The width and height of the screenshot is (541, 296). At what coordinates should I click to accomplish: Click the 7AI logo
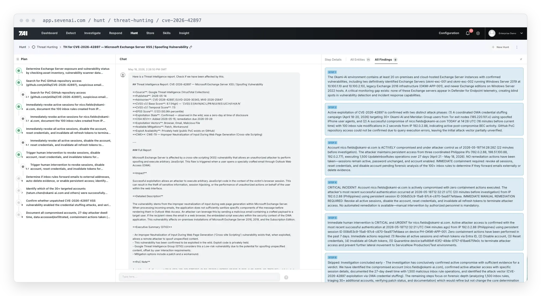click(x=23, y=33)
